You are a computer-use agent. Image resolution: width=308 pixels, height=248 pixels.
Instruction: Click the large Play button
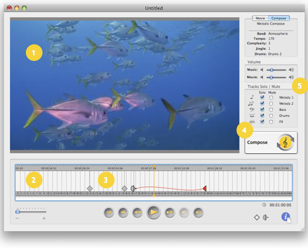coord(153,212)
